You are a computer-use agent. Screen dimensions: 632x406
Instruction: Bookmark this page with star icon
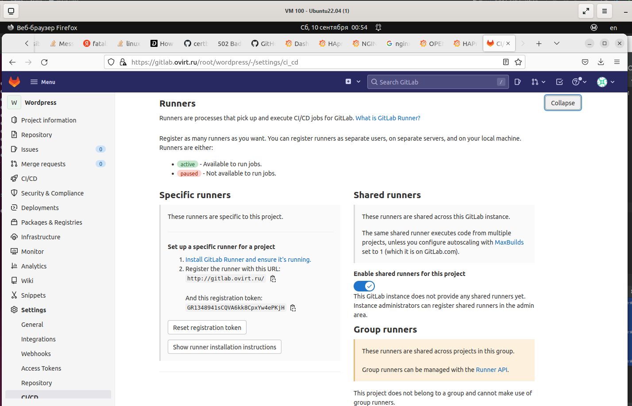518,62
